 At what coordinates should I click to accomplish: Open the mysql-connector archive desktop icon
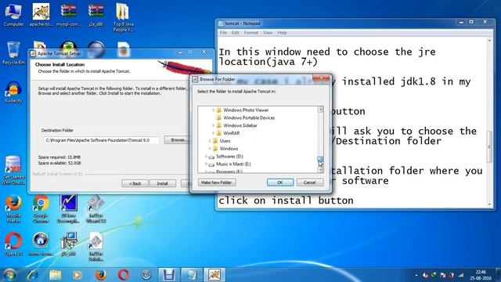[x=68, y=16]
